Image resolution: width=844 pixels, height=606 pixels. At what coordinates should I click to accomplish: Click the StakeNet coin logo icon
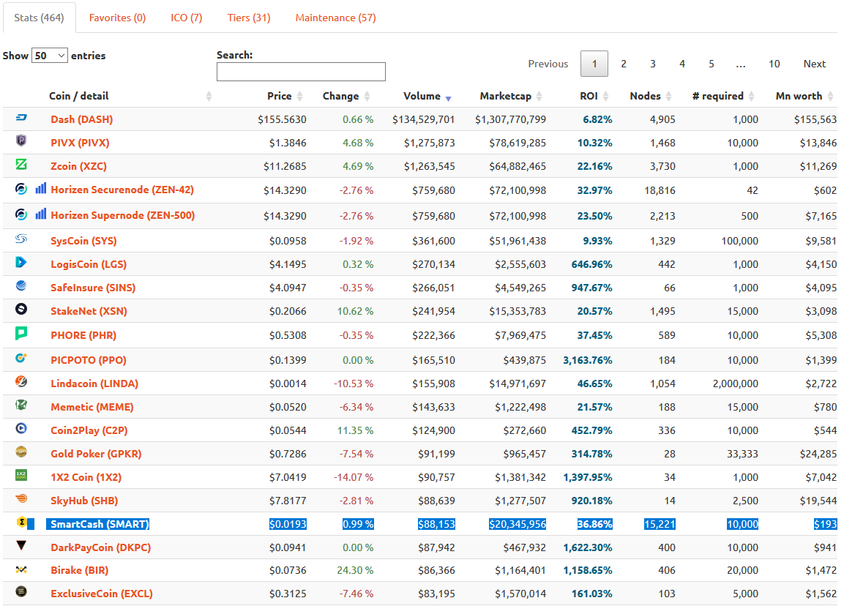coord(21,309)
